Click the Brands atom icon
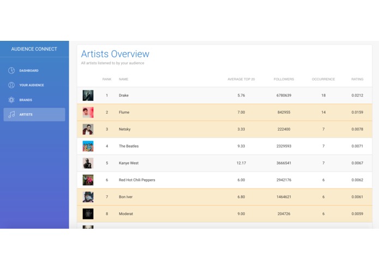Screen dimensions: 379x269 (11, 100)
